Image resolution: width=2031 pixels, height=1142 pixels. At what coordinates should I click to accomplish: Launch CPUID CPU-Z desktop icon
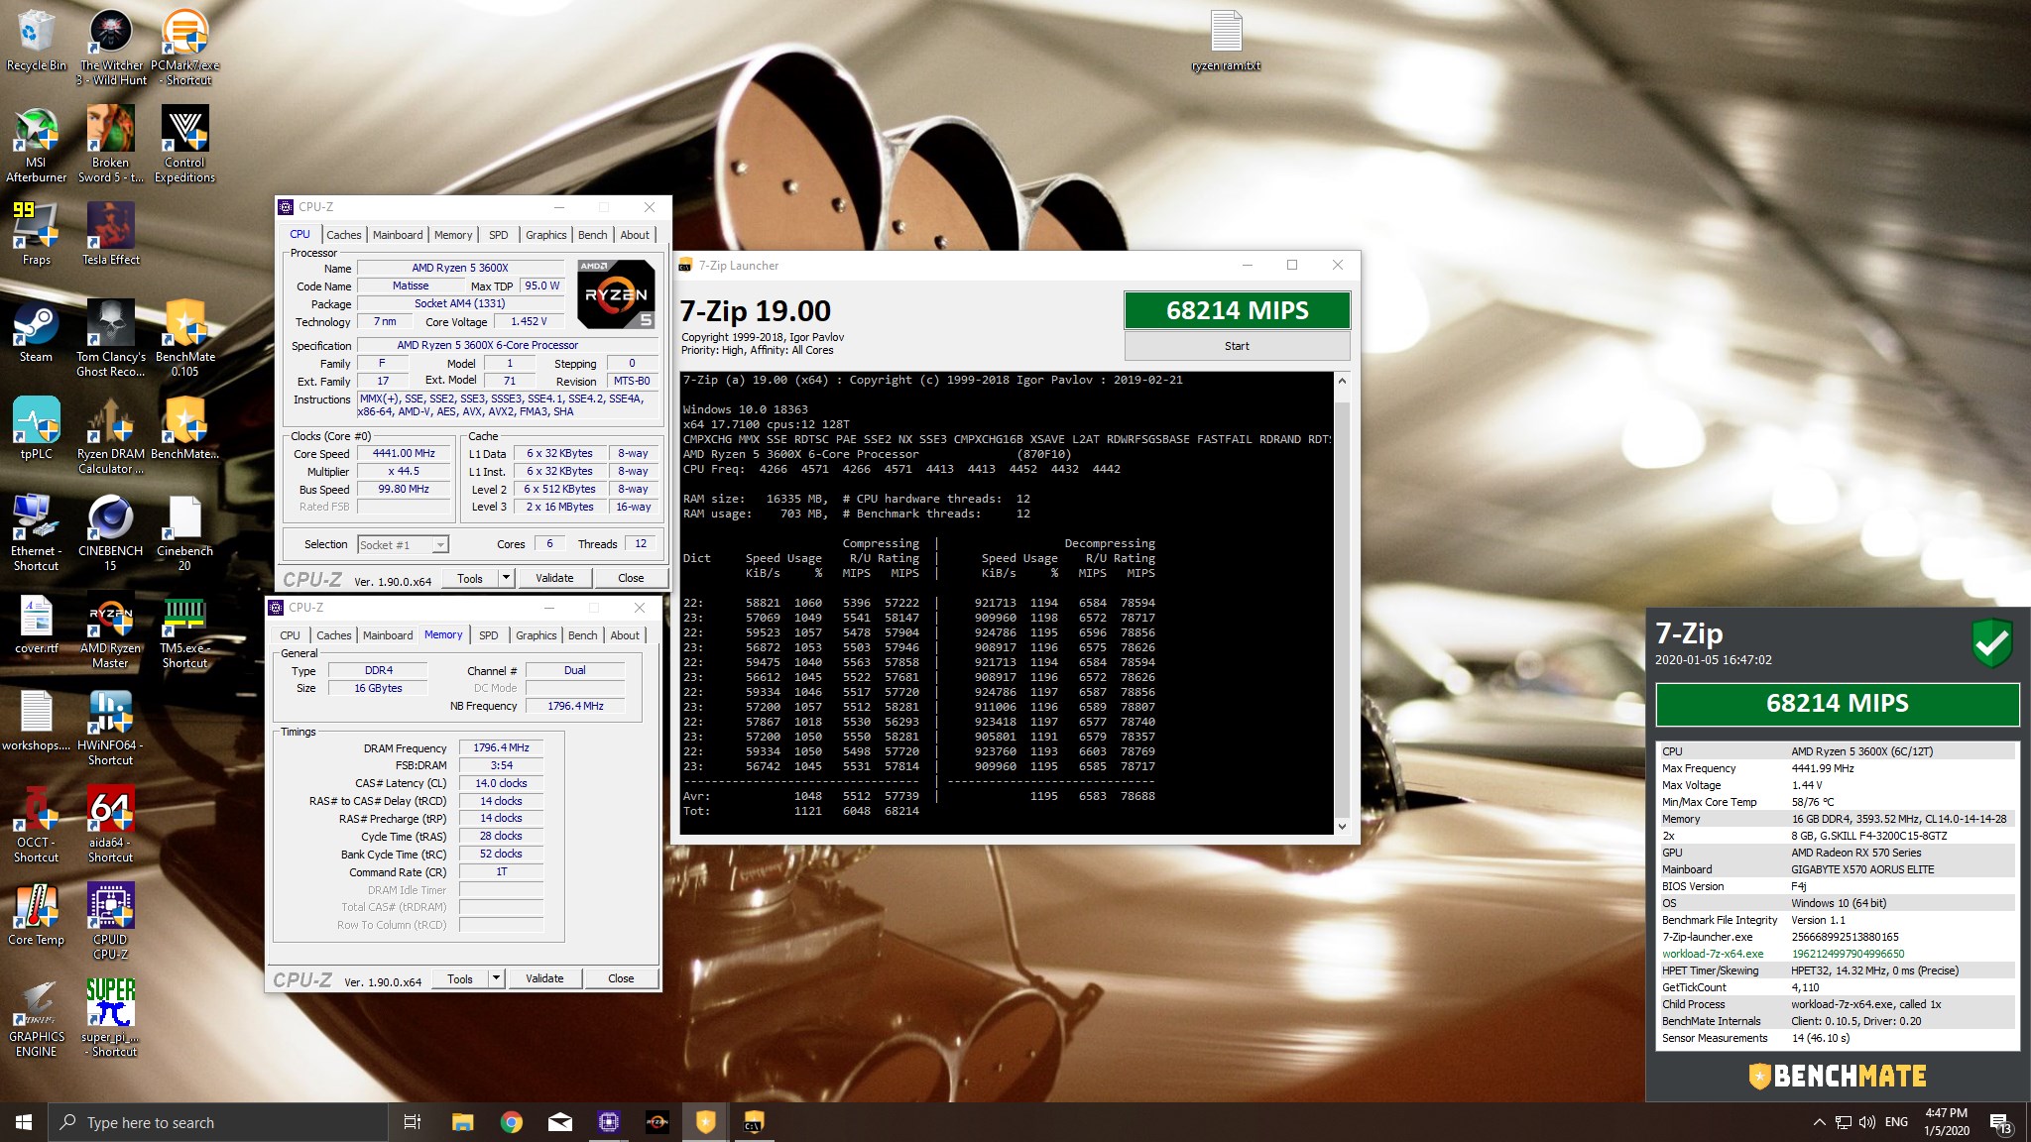(x=111, y=922)
